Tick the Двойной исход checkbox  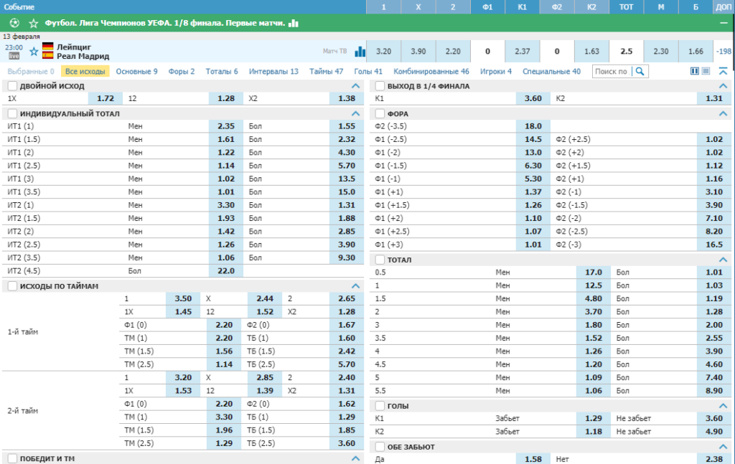[13, 85]
